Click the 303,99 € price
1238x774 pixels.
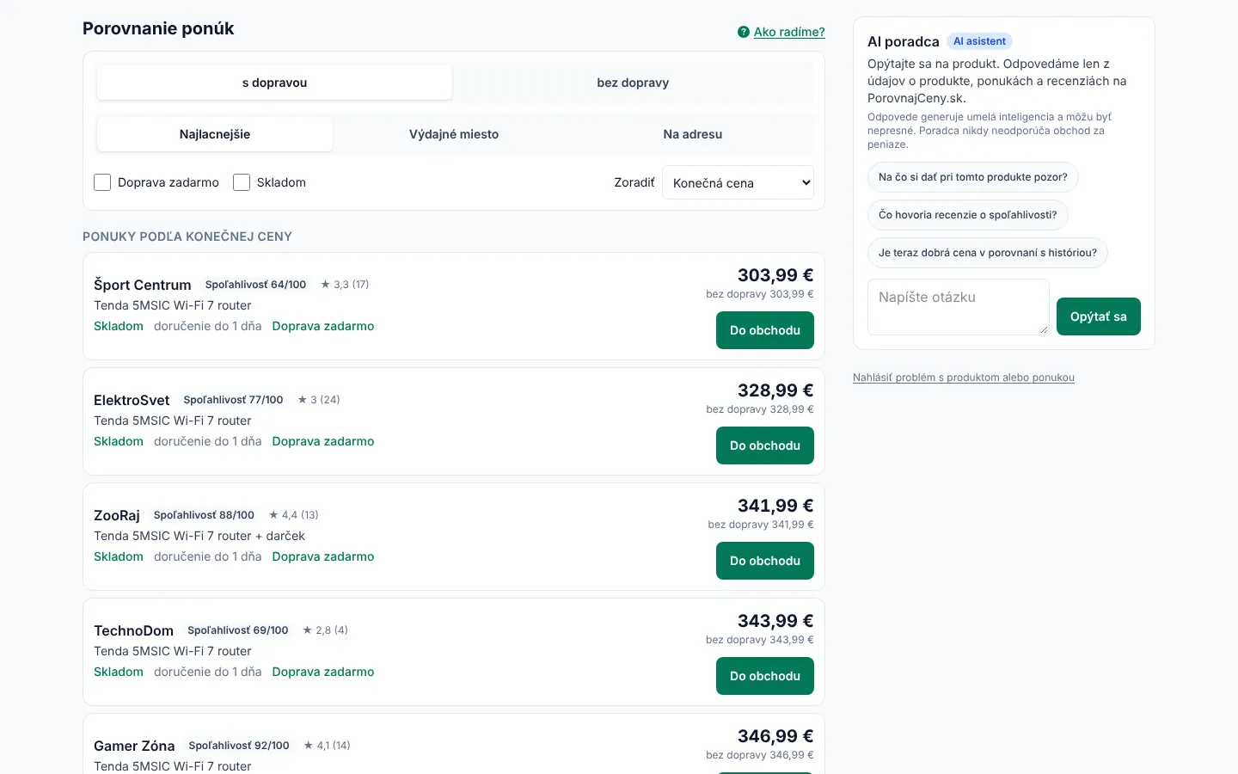(775, 275)
